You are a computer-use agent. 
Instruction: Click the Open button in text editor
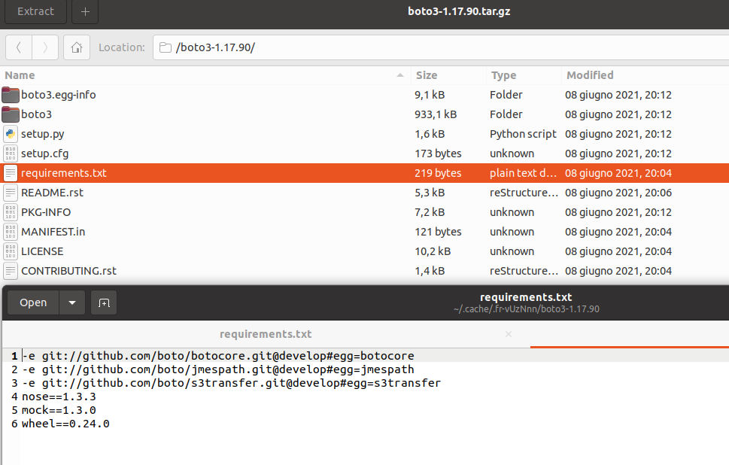point(33,302)
